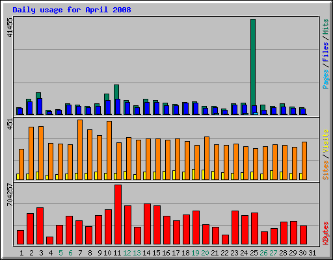
Task: Click the green weekend day label 20
Action: 205,253
